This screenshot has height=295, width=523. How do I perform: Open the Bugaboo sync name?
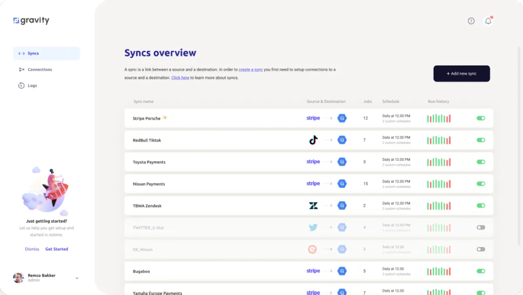click(x=141, y=271)
